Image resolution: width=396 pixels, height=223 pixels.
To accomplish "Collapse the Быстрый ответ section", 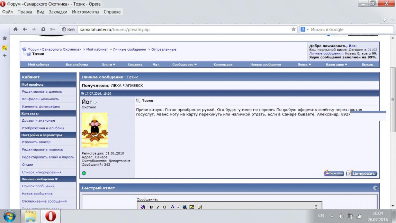I will pyautogui.click(x=375, y=188).
